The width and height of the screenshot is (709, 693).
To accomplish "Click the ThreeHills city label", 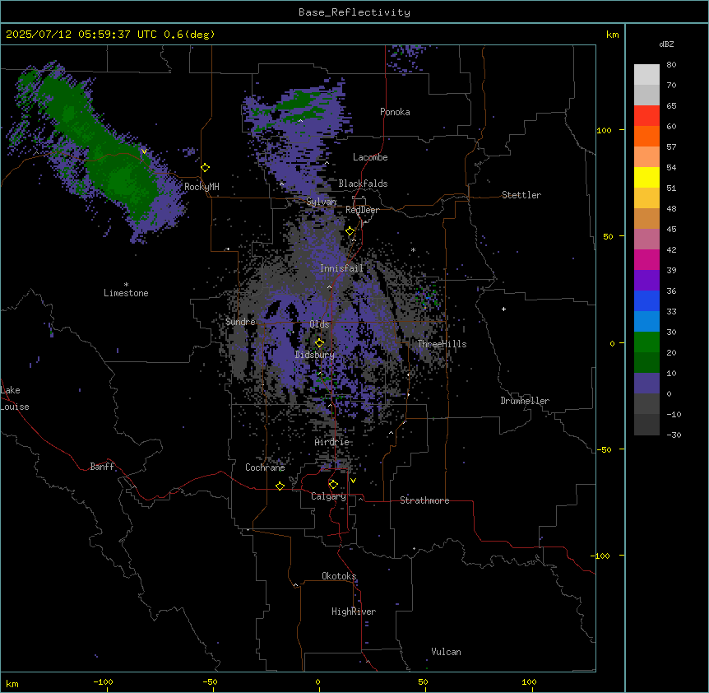I will (442, 344).
